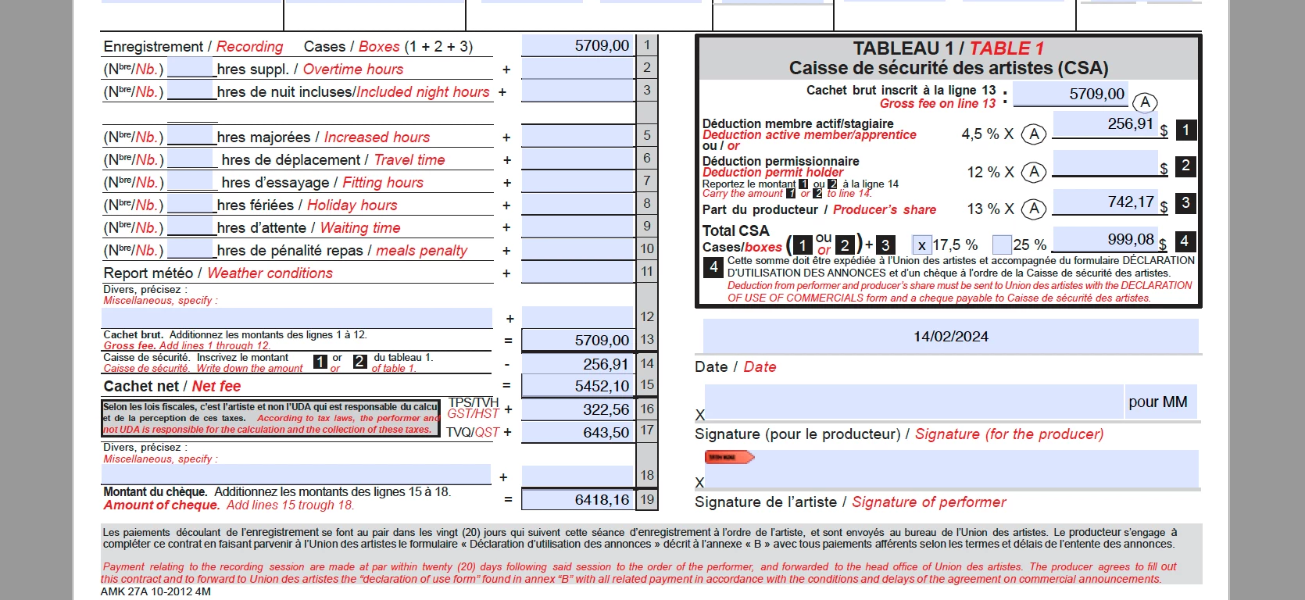Click the 'pour MM' field
The image size is (1305, 600).
(1161, 402)
